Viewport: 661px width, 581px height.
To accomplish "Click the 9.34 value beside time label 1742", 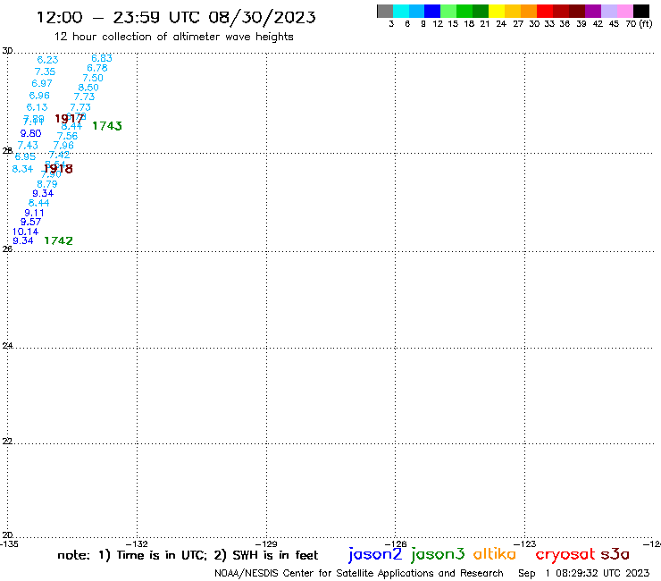I will pos(23,241).
